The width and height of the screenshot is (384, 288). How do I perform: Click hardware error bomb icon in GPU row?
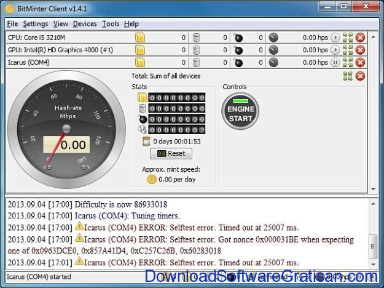[x=238, y=50]
